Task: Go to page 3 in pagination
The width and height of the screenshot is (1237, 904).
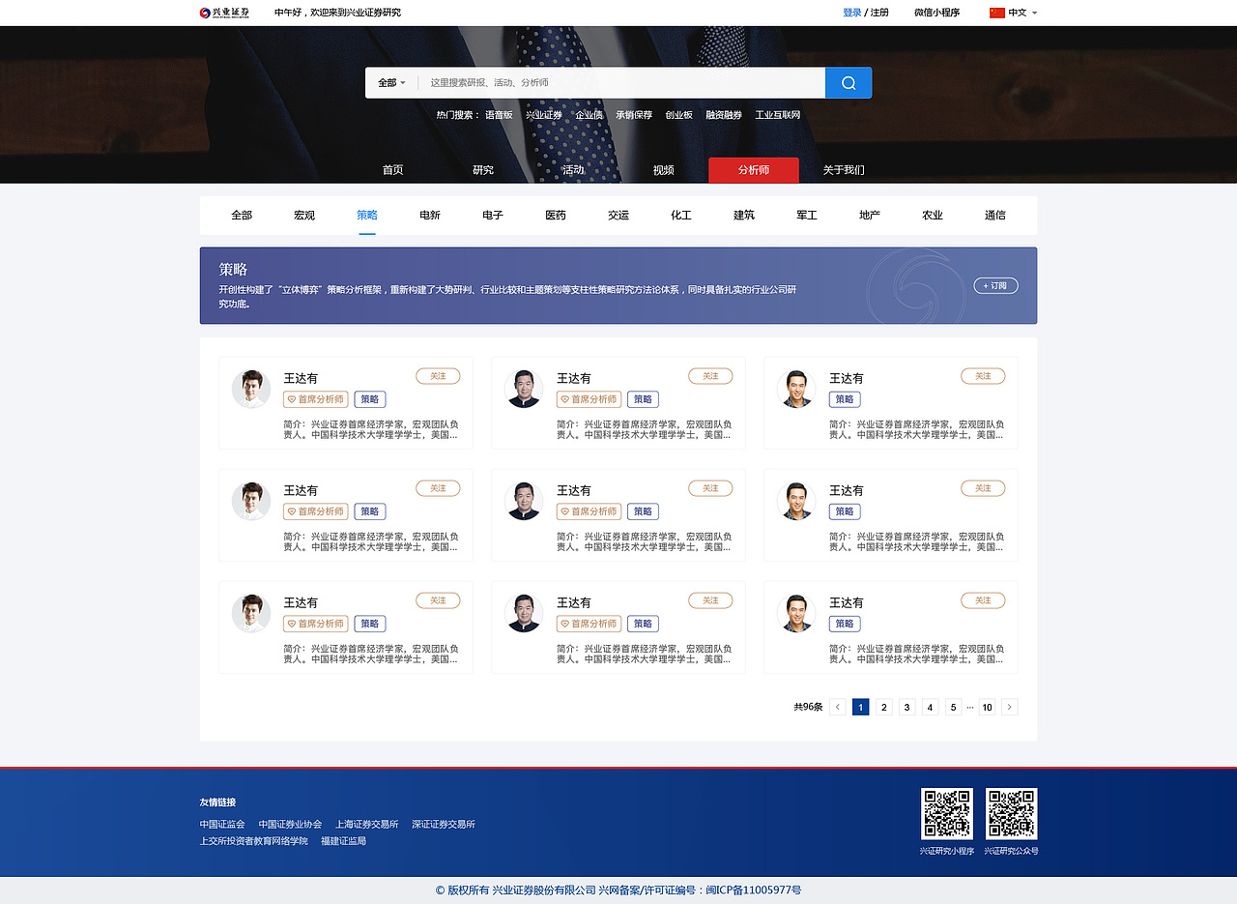Action: (x=907, y=707)
